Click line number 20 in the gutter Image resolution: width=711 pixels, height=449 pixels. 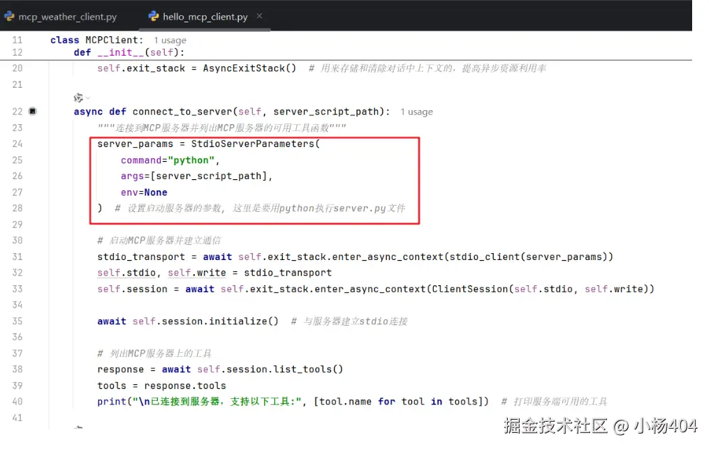point(17,68)
